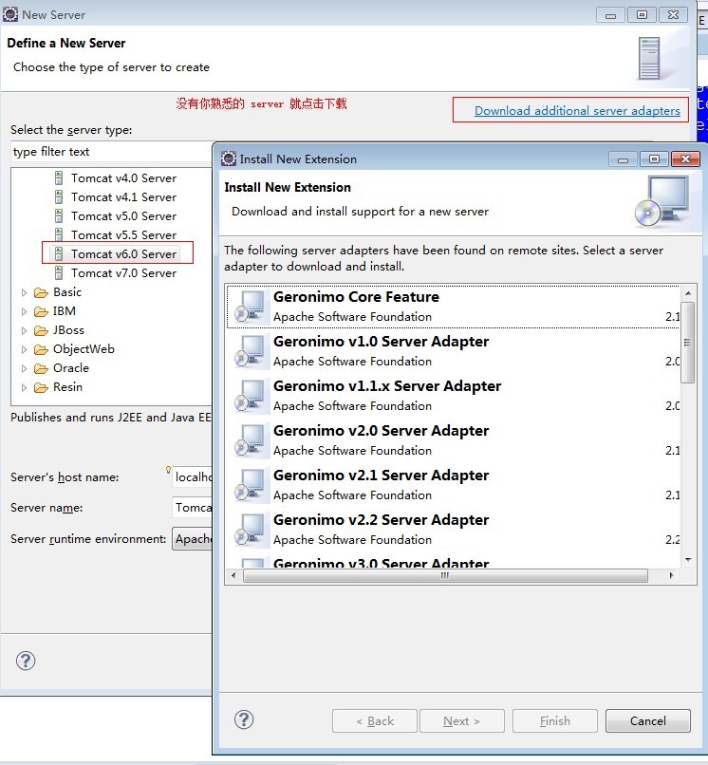Expand the Resin server category
The height and width of the screenshot is (765, 708).
point(24,387)
